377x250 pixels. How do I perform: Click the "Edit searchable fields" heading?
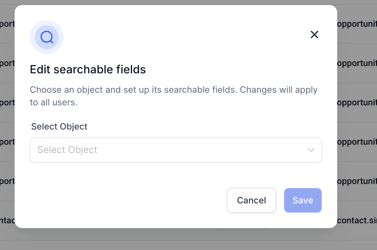pyautogui.click(x=88, y=70)
